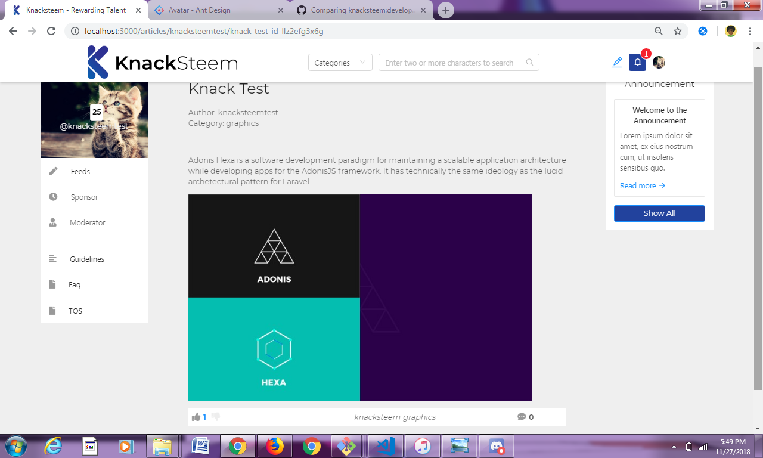This screenshot has height=458, width=763.
Task: Click the Moderator person icon
Action: (x=52, y=222)
